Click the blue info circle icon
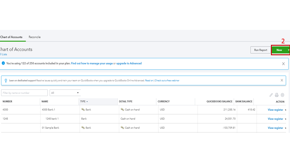This screenshot has height=163, width=290. click(x=3, y=63)
